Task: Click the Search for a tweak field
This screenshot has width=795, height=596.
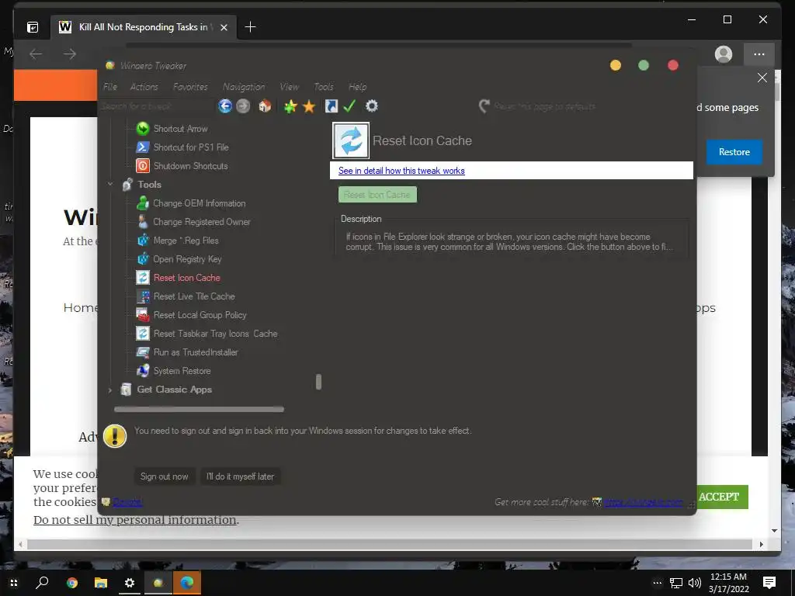Action: pos(157,106)
